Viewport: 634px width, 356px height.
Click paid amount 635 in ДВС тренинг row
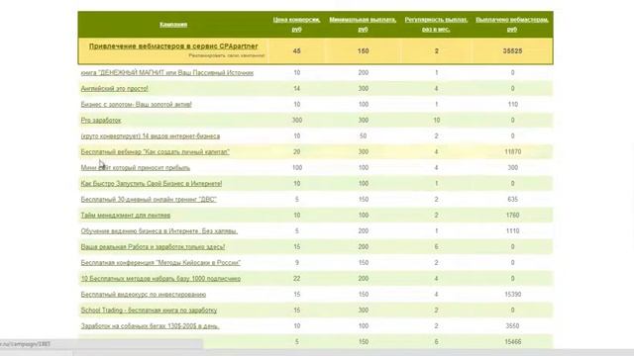pos(513,200)
